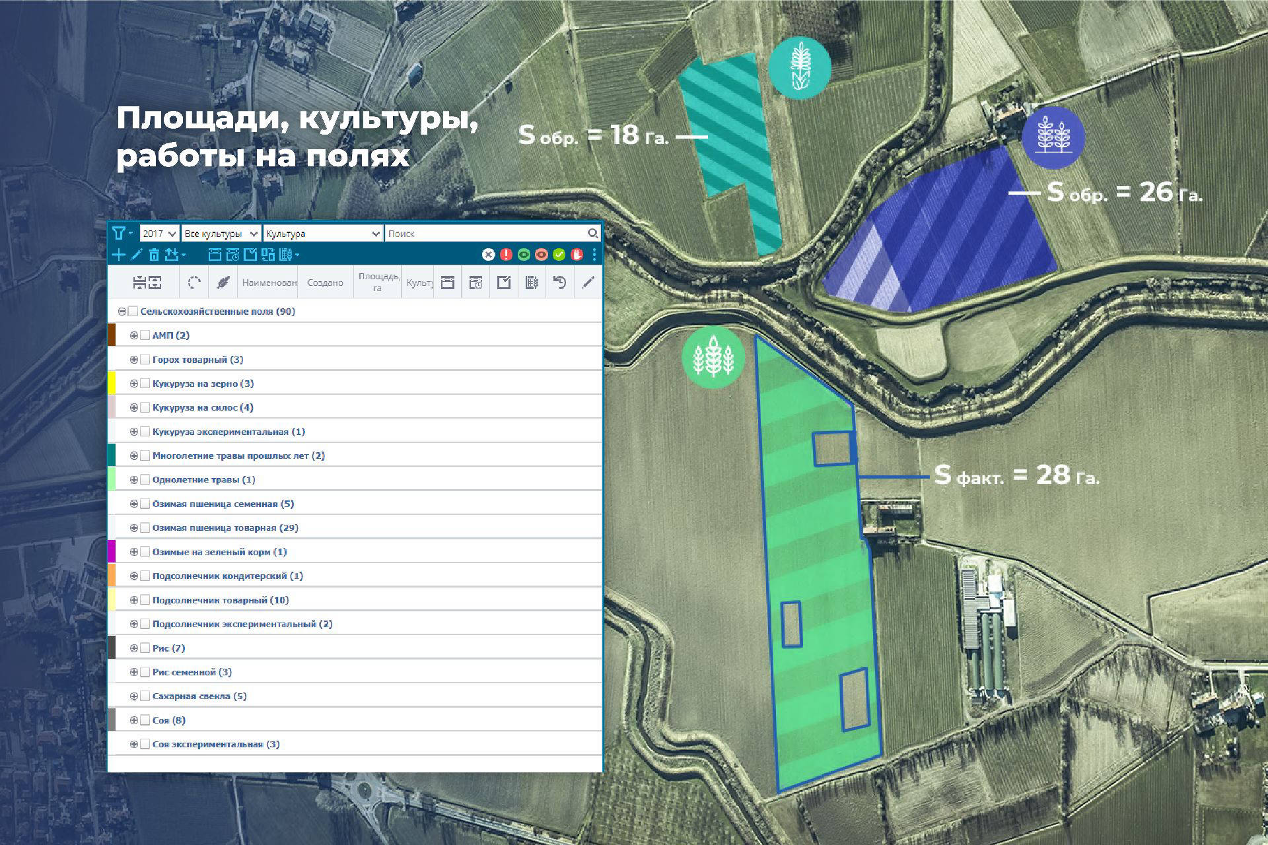The image size is (1268, 845).
Task: Click the collapse-all rows icon in the header
Action: click(139, 283)
